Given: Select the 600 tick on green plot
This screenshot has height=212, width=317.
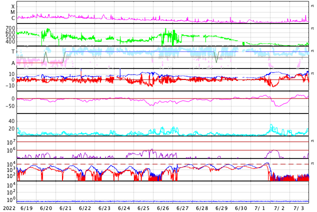Looking at the screenshot, I should [x=10, y=32].
